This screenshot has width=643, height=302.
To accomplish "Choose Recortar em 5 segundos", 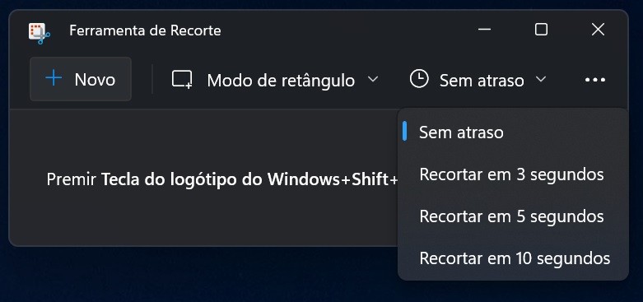I will [513, 216].
